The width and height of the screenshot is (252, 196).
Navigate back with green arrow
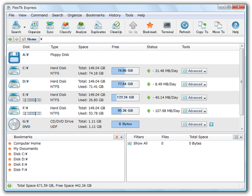point(10,39)
